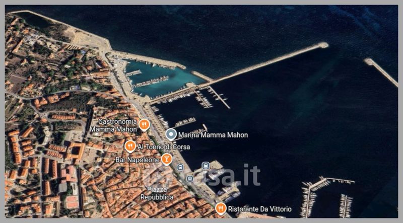Click the Bar Napoleone text label
Screen dimensions: 403x223
click(x=138, y=160)
